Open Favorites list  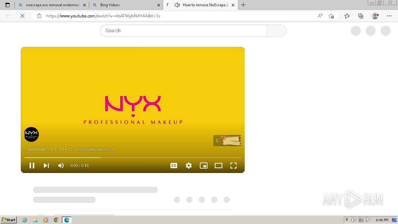click(347, 16)
